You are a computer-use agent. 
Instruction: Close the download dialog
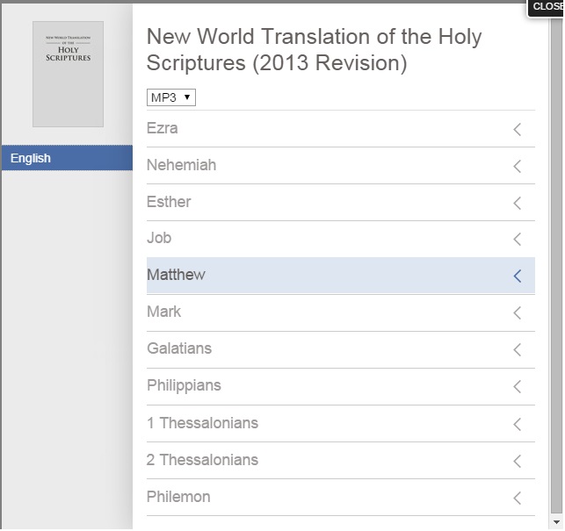(547, 6)
